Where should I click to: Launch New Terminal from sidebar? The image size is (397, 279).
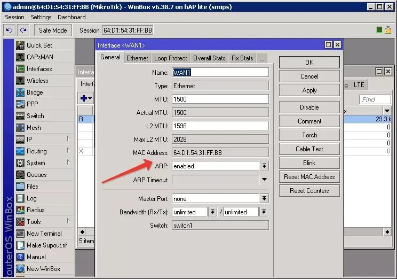click(39, 234)
